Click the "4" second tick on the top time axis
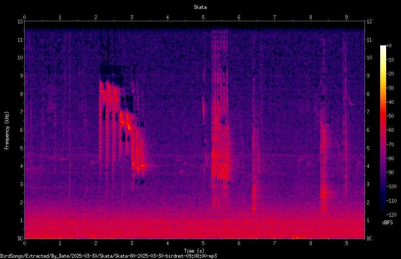Image resolution: width=401 pixels, height=259 pixels. (x=167, y=17)
